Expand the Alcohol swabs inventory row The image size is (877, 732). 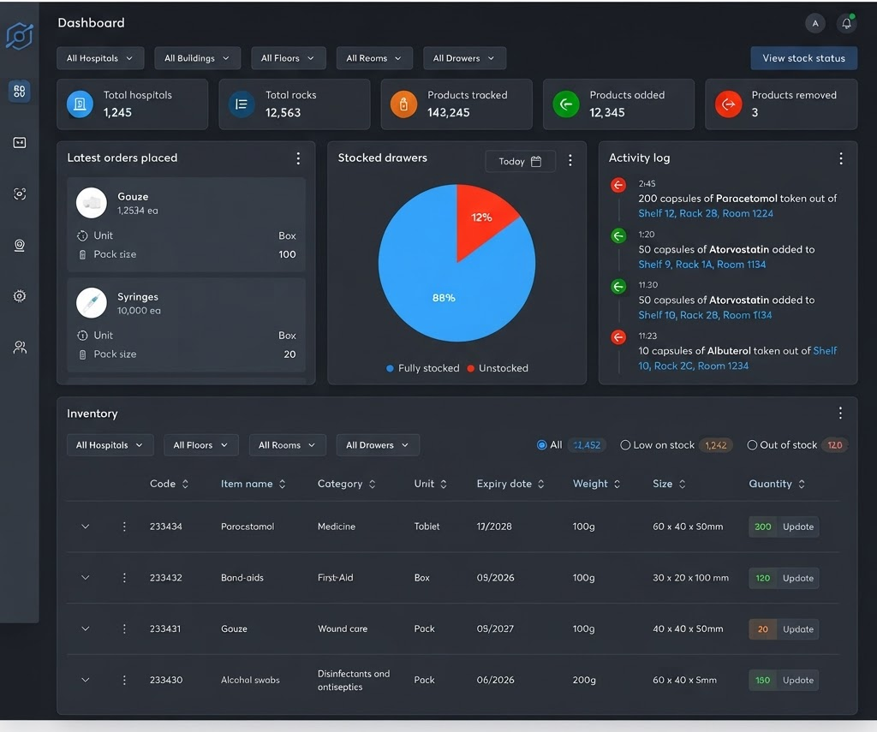[85, 680]
